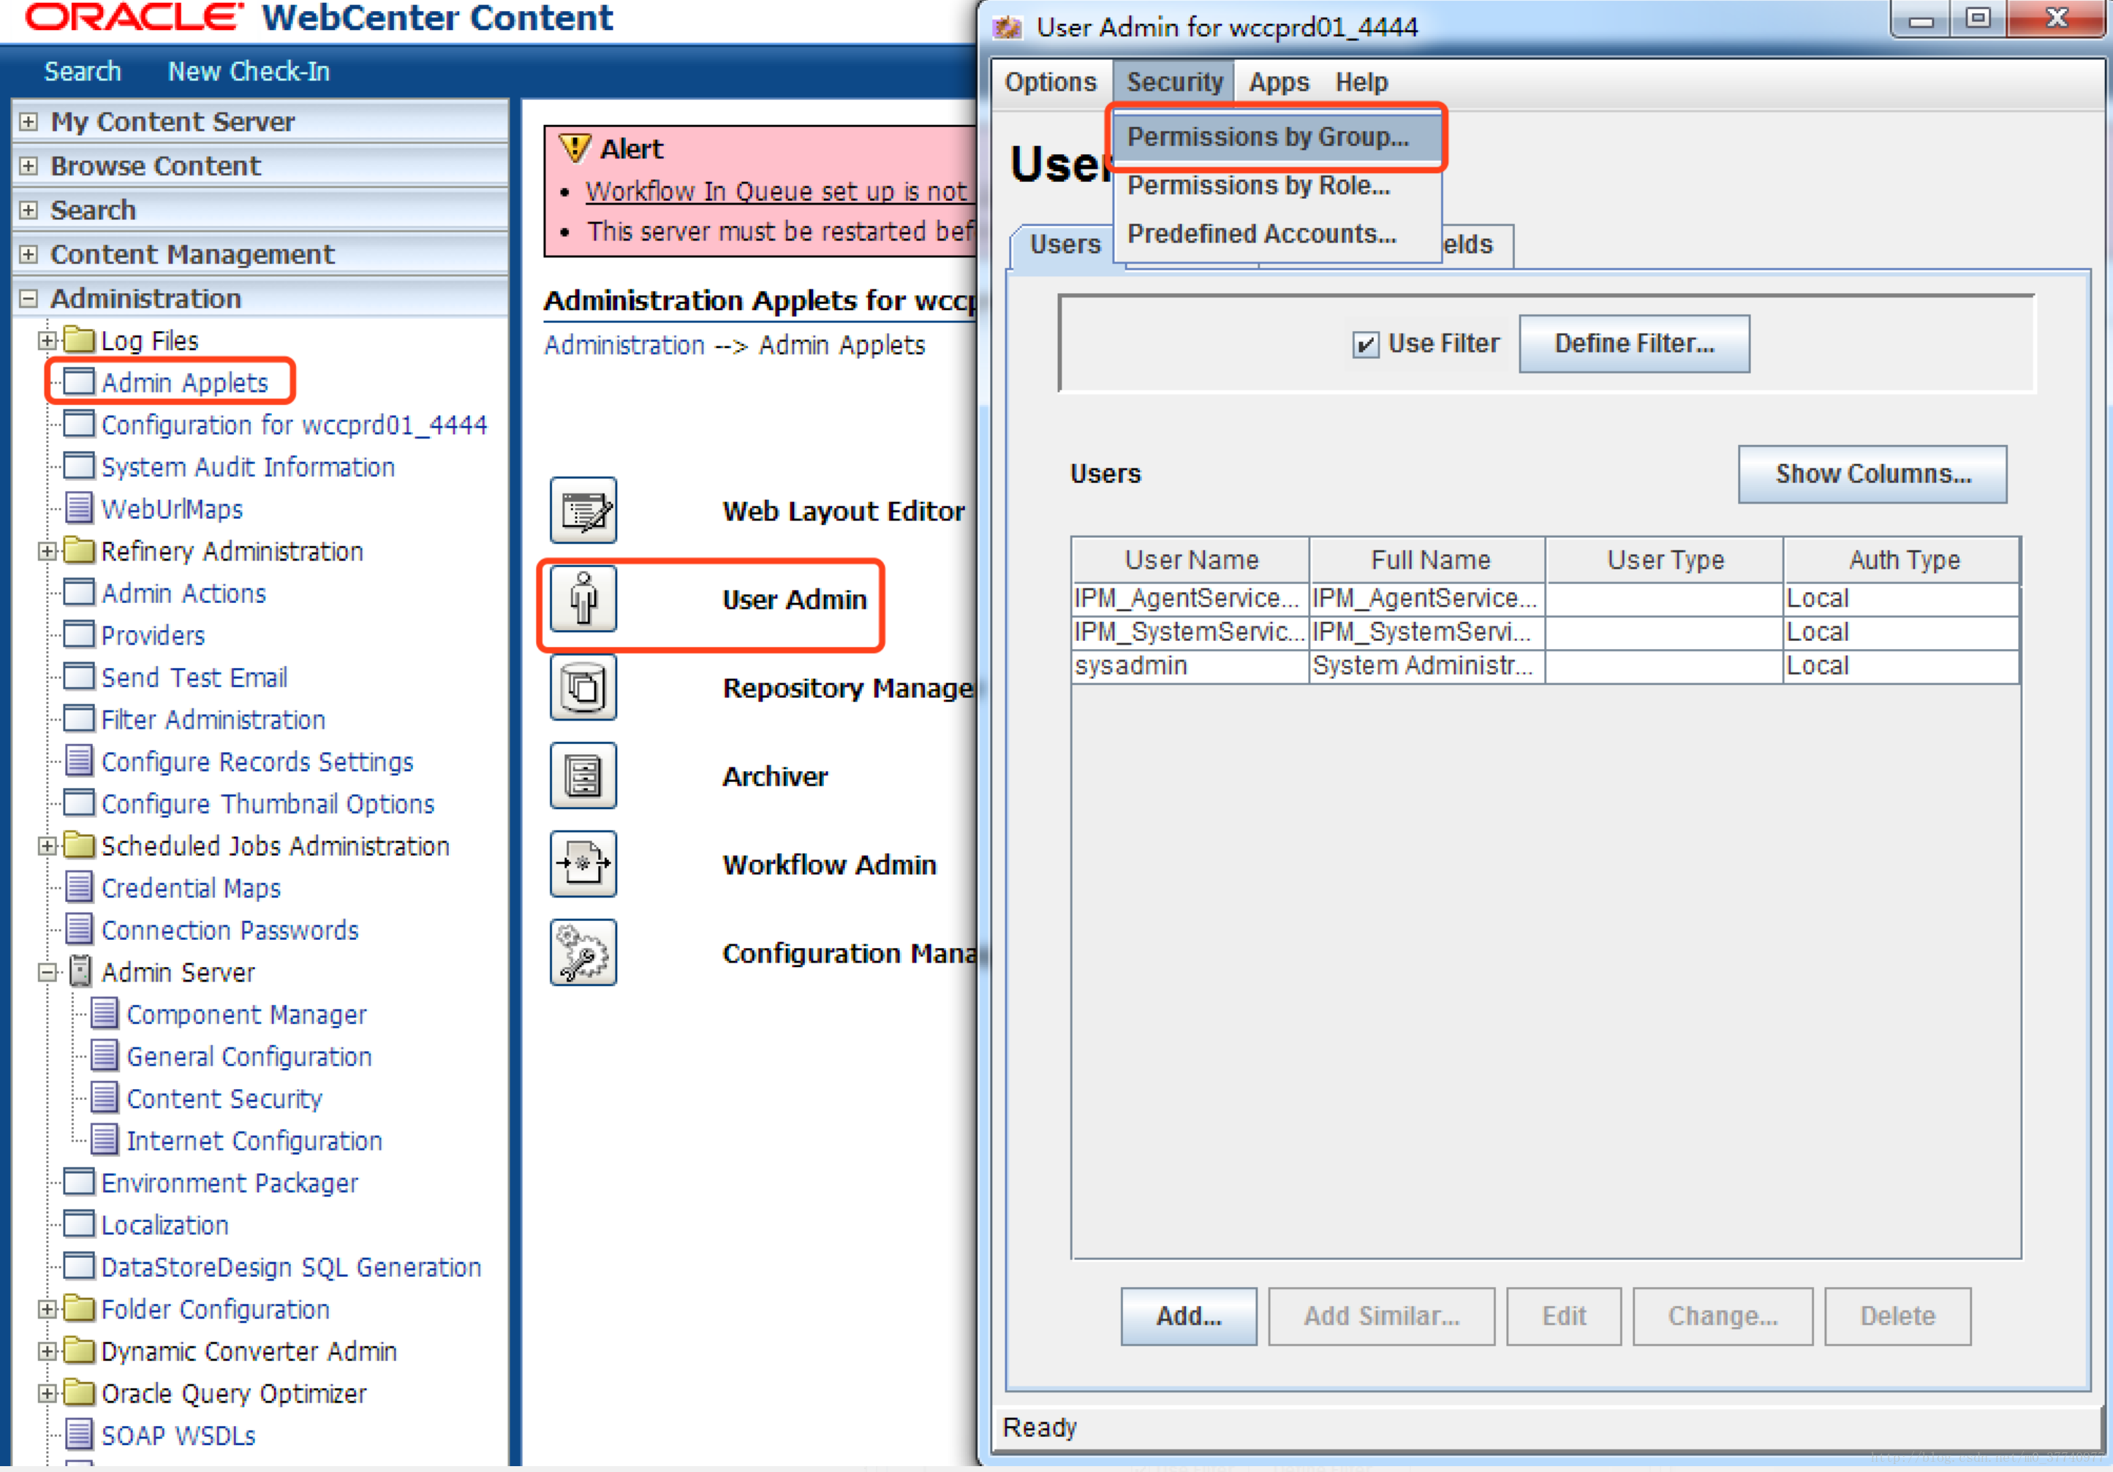This screenshot has height=1472, width=2113.
Task: Click the Configure Records Settings page icon
Action: (79, 761)
